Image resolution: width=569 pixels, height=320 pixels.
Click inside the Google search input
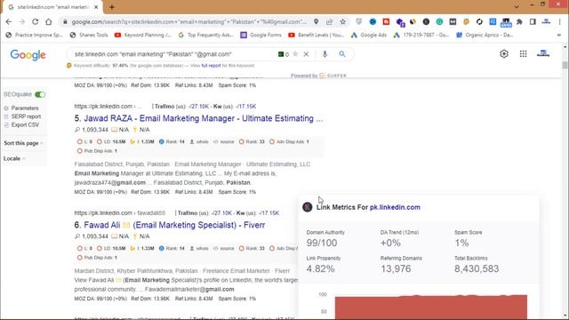[171, 54]
